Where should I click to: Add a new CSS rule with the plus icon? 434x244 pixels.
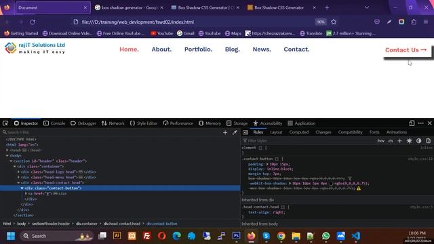399,141
